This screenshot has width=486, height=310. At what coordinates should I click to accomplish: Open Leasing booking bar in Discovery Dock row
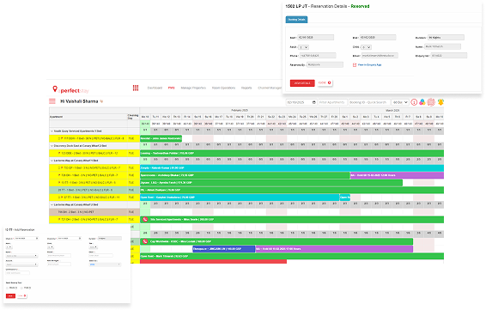(292, 153)
